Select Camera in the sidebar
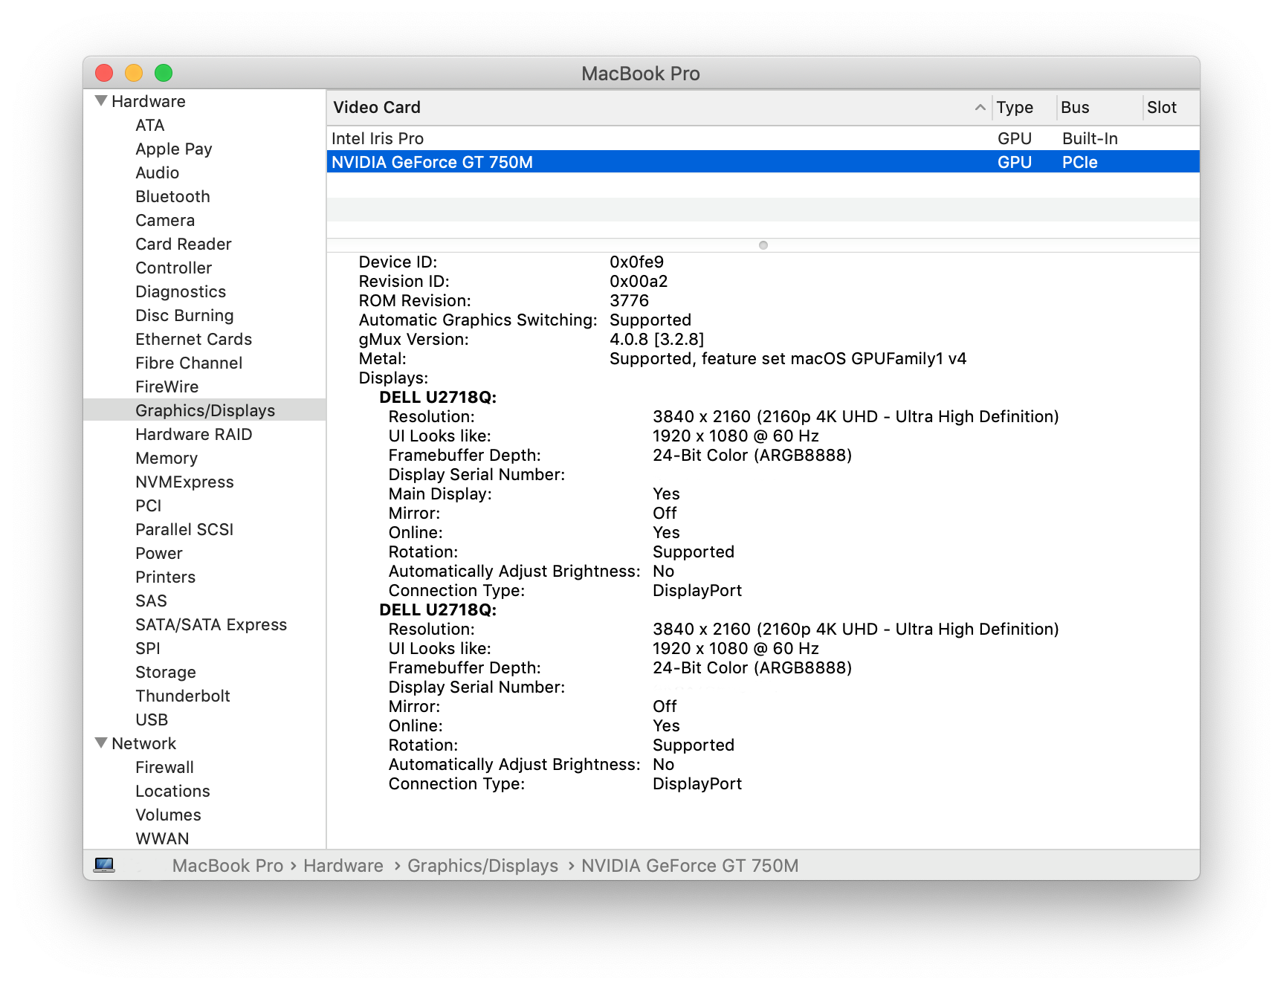 pos(165,221)
